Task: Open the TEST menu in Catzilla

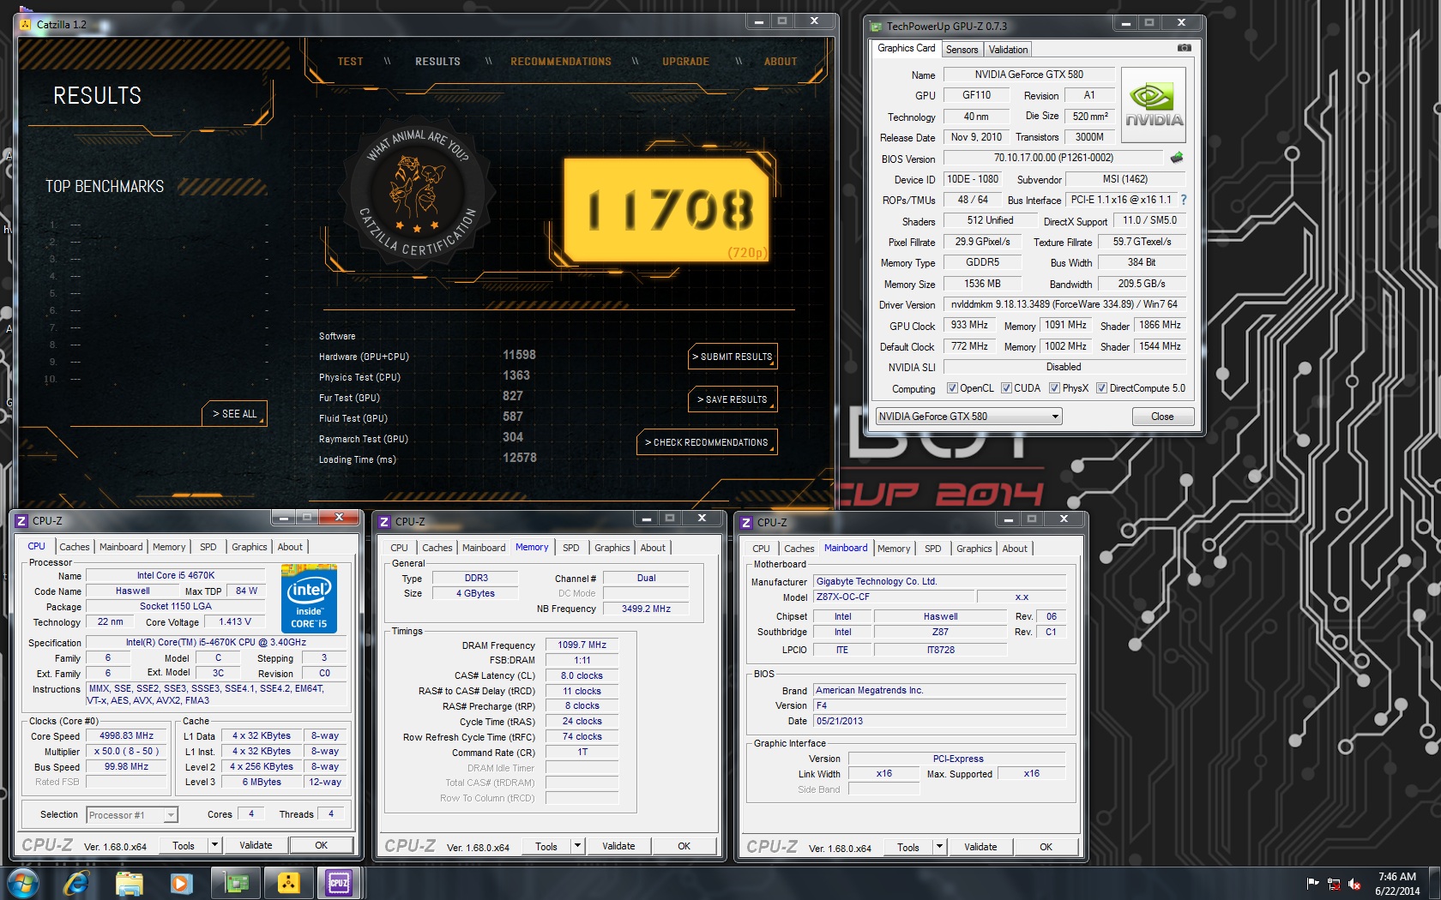Action: [x=350, y=62]
